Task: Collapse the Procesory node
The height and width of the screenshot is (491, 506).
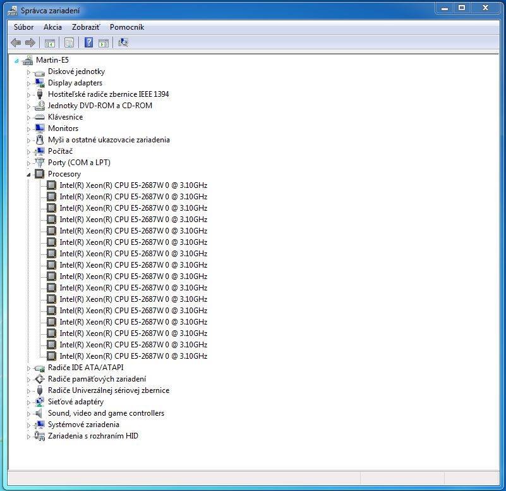Action: click(28, 175)
